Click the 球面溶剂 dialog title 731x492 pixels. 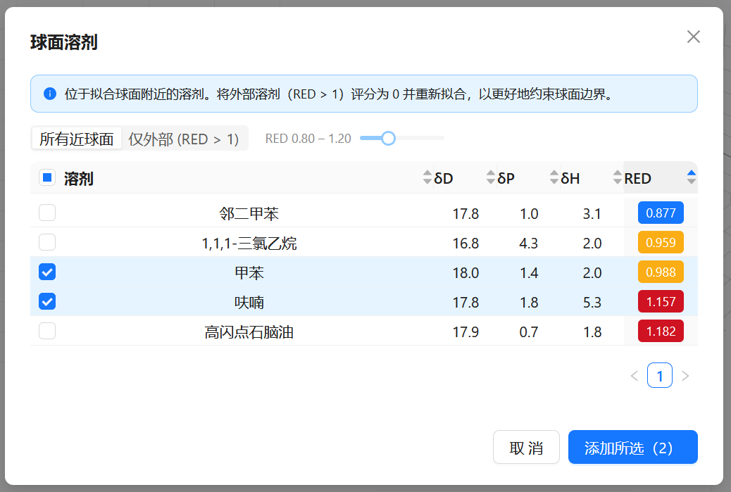[64, 42]
